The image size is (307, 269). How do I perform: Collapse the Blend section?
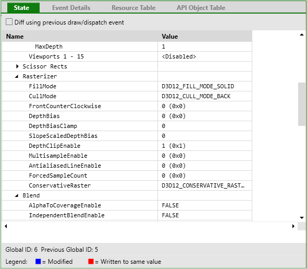pyautogui.click(x=17, y=195)
